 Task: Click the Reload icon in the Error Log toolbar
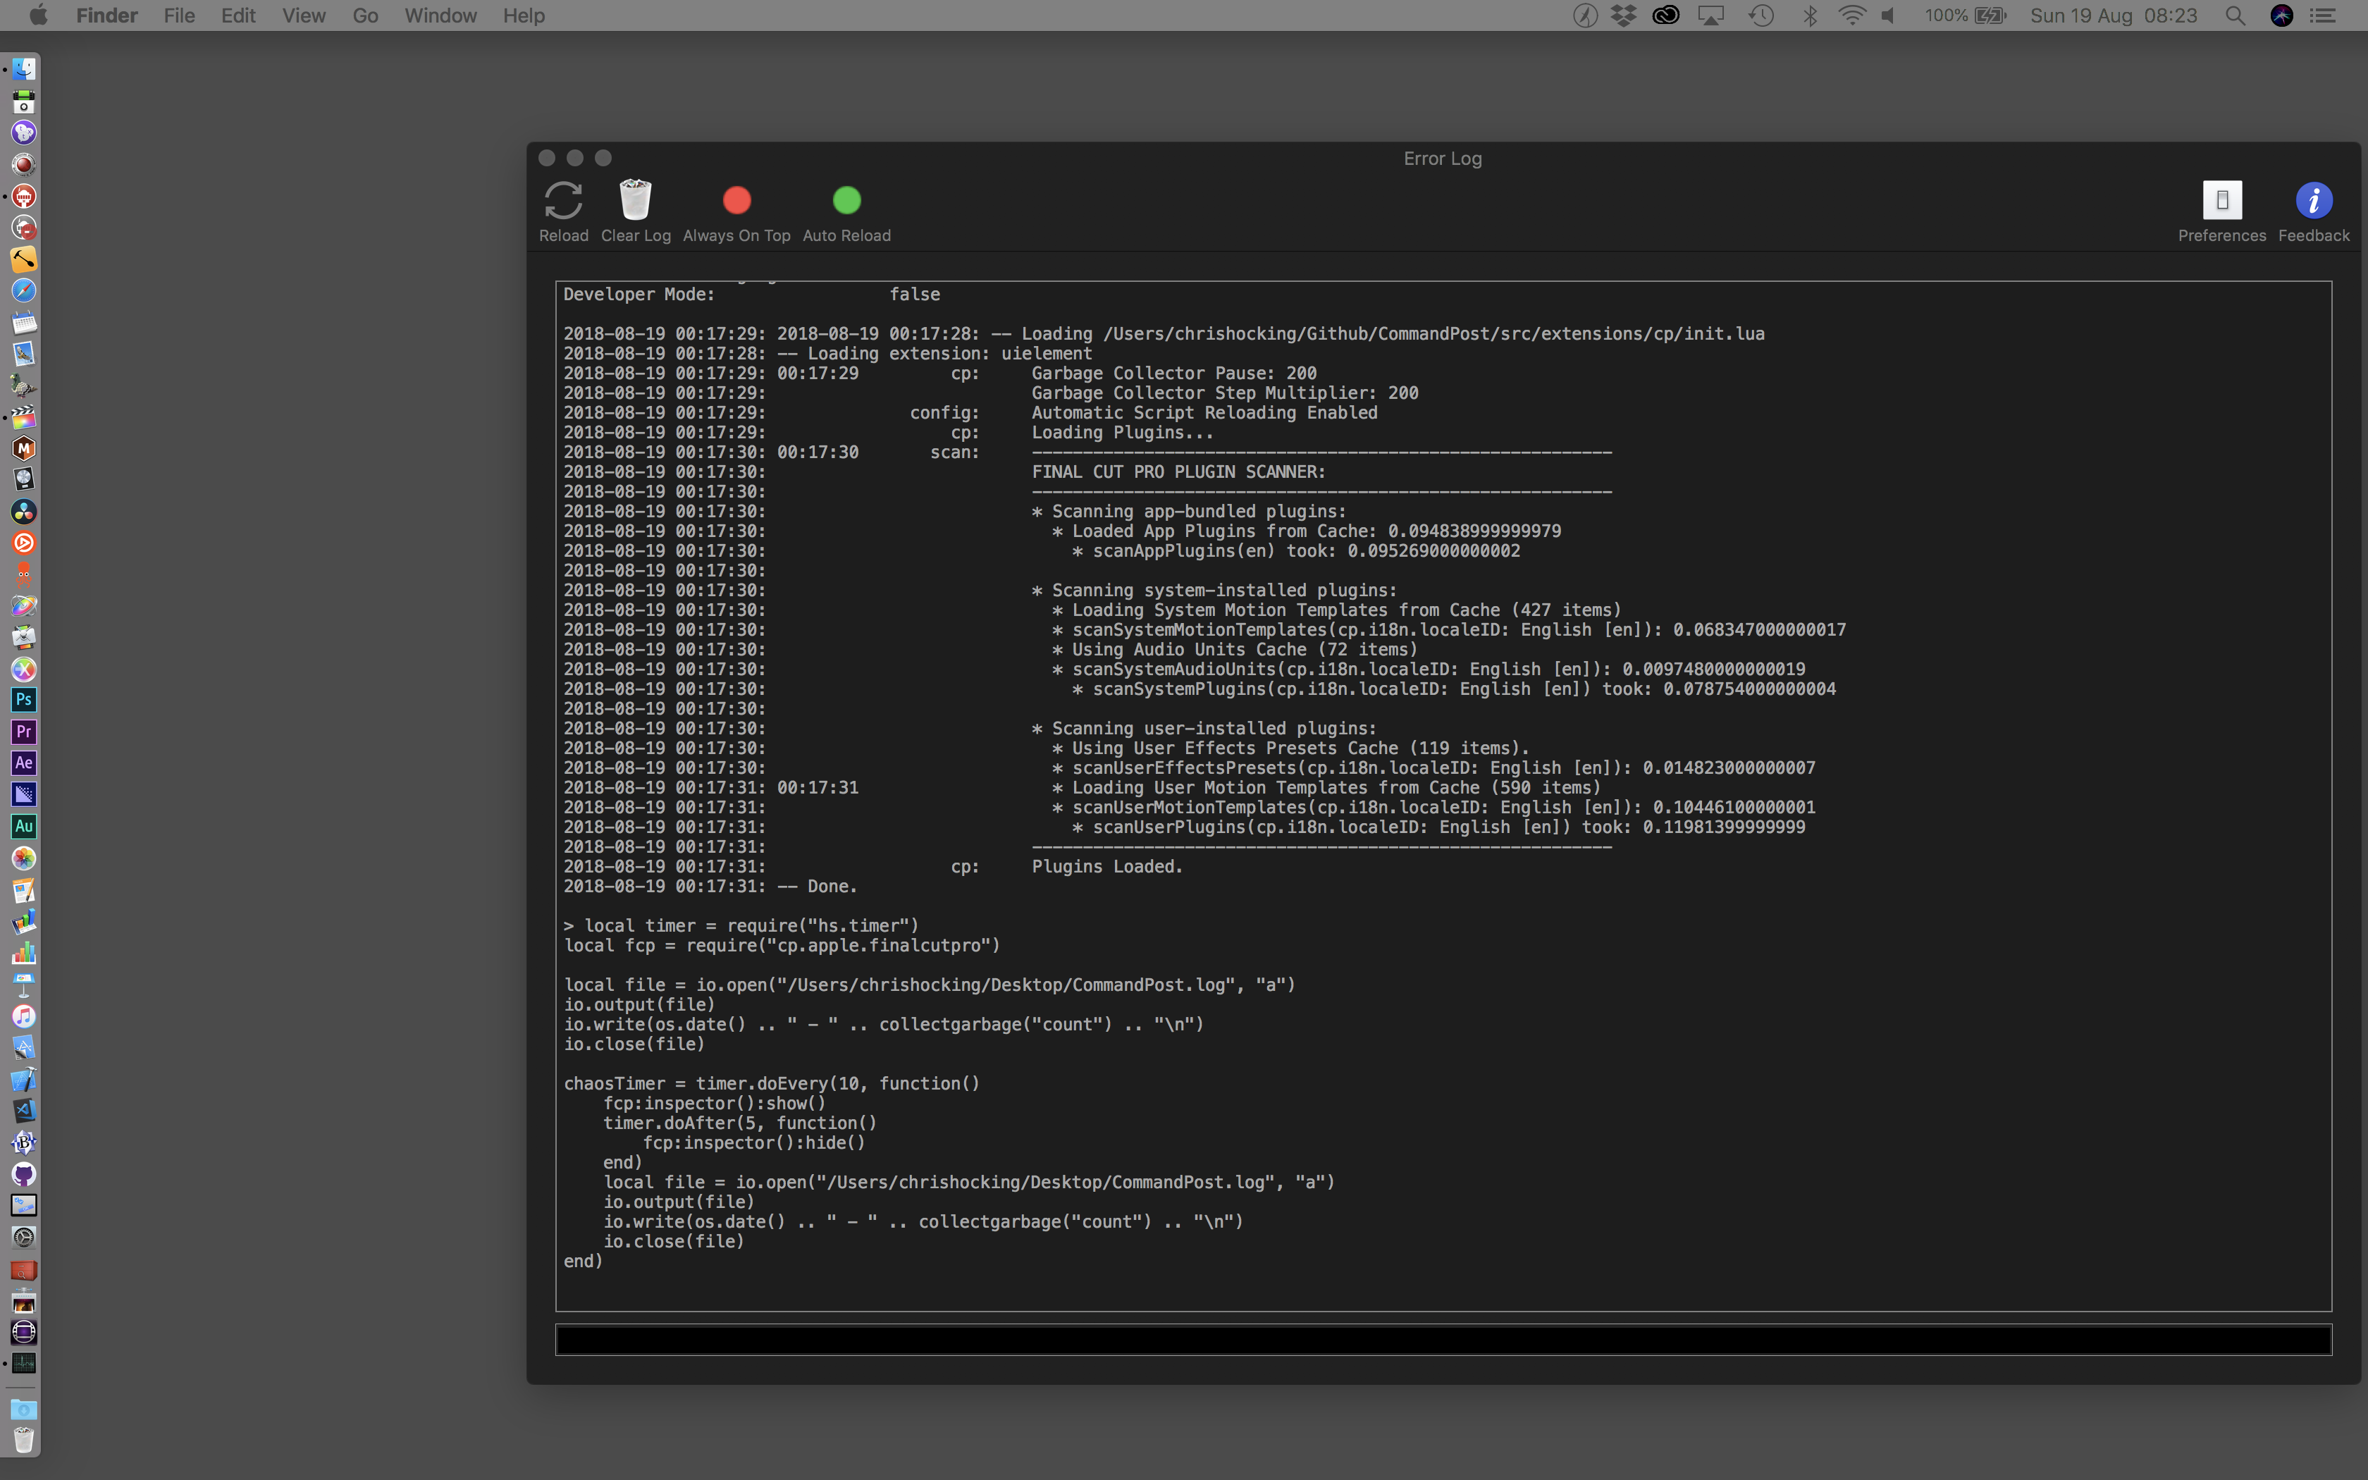pos(564,201)
